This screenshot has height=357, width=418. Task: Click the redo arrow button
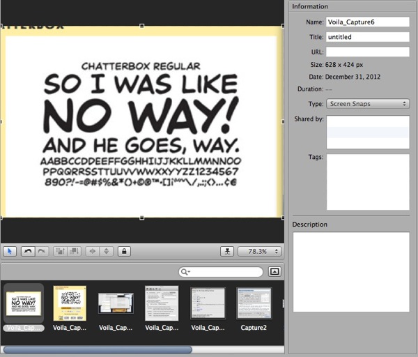point(42,251)
